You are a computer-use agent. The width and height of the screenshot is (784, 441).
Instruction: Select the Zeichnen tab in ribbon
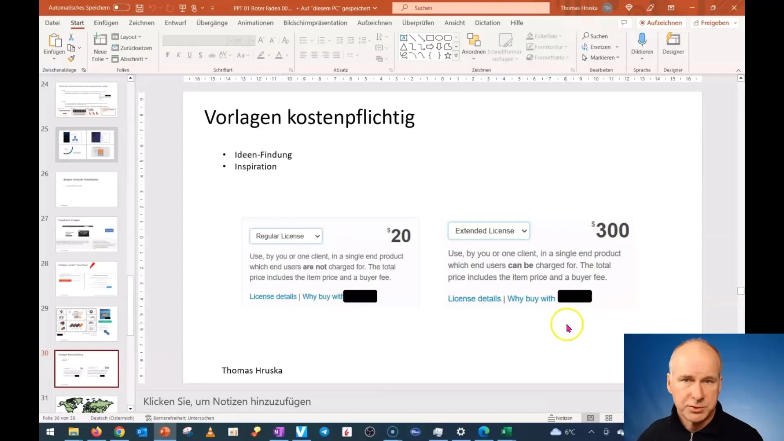point(141,22)
